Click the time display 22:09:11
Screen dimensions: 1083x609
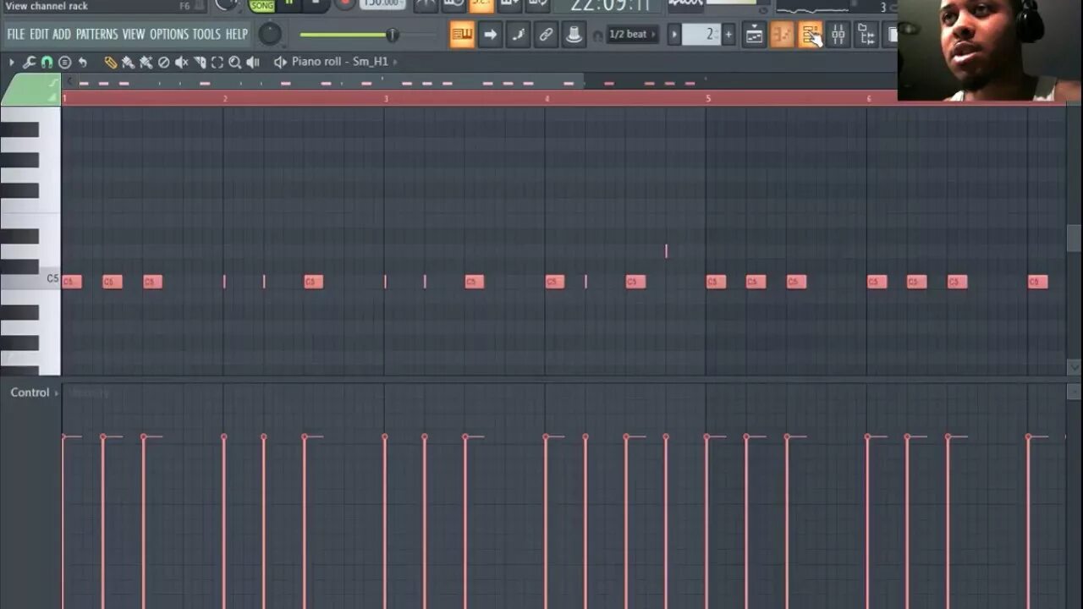pos(610,6)
